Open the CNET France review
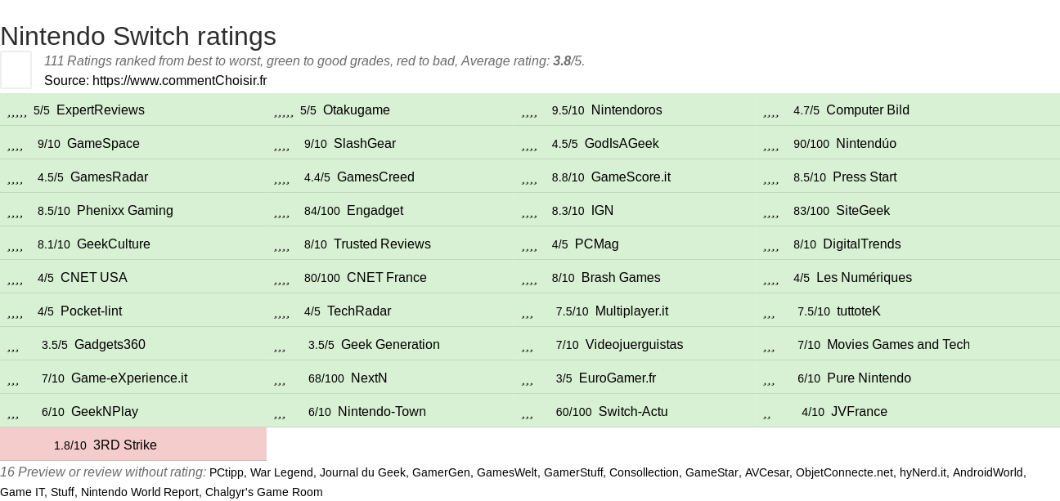Screen dimensions: 1060x501 pyautogui.click(x=386, y=278)
